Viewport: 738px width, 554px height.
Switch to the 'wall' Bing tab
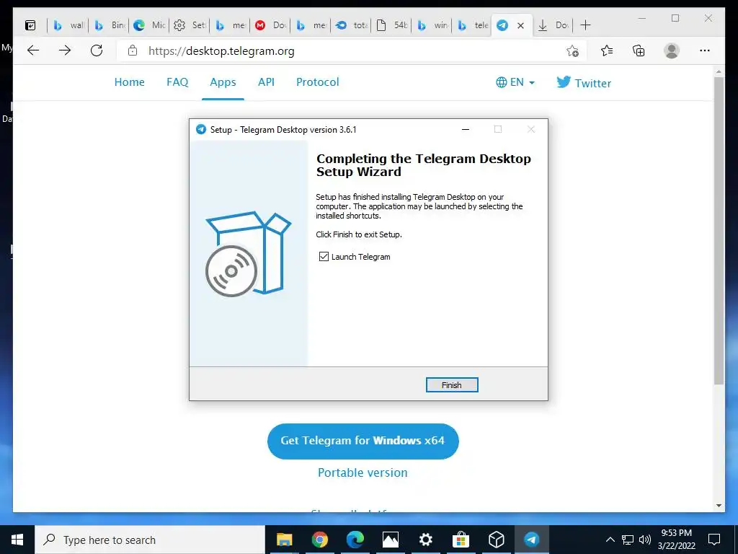(68, 25)
